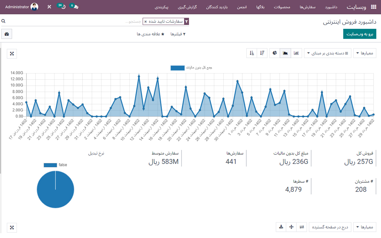Switch the graph to bar chart view
The image size is (381, 238).
(296, 53)
